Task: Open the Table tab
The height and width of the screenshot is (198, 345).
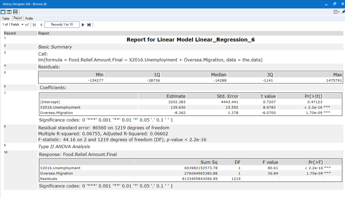Action: [6, 19]
